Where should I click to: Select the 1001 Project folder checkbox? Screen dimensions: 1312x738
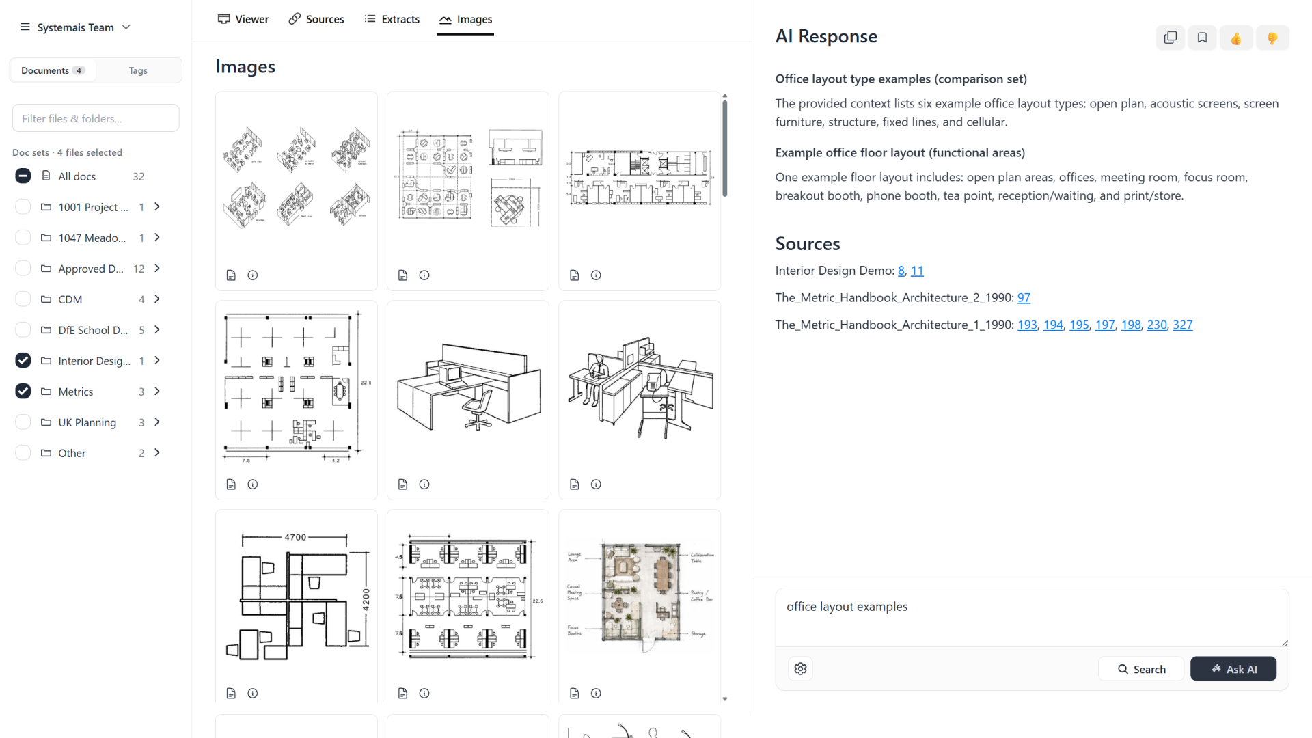pyautogui.click(x=23, y=207)
